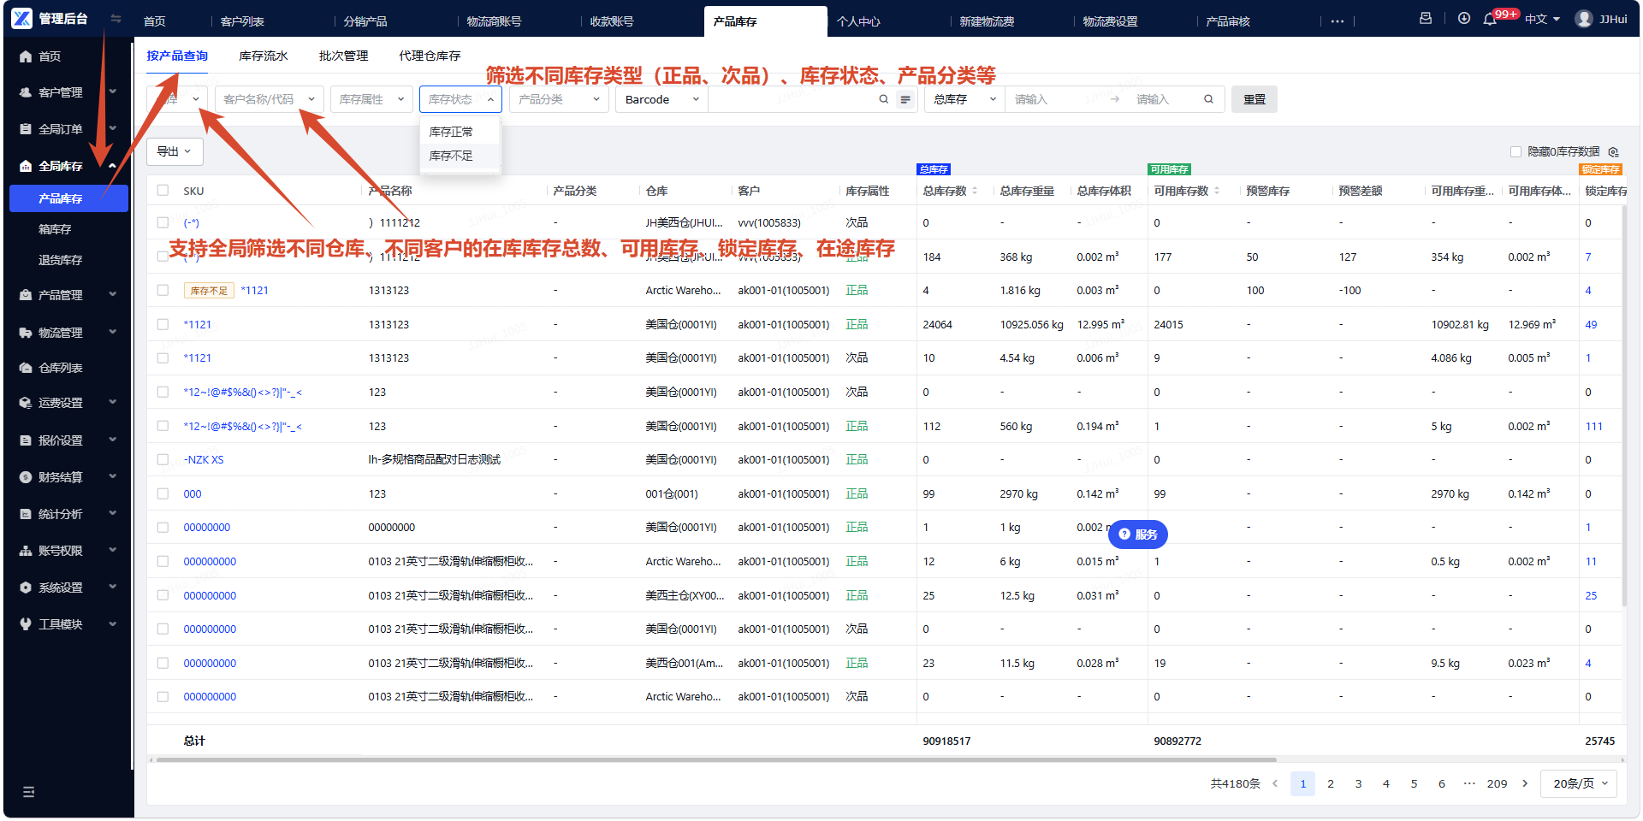
Task: Click the 工具模块 sidebar icon
Action: [x=26, y=624]
